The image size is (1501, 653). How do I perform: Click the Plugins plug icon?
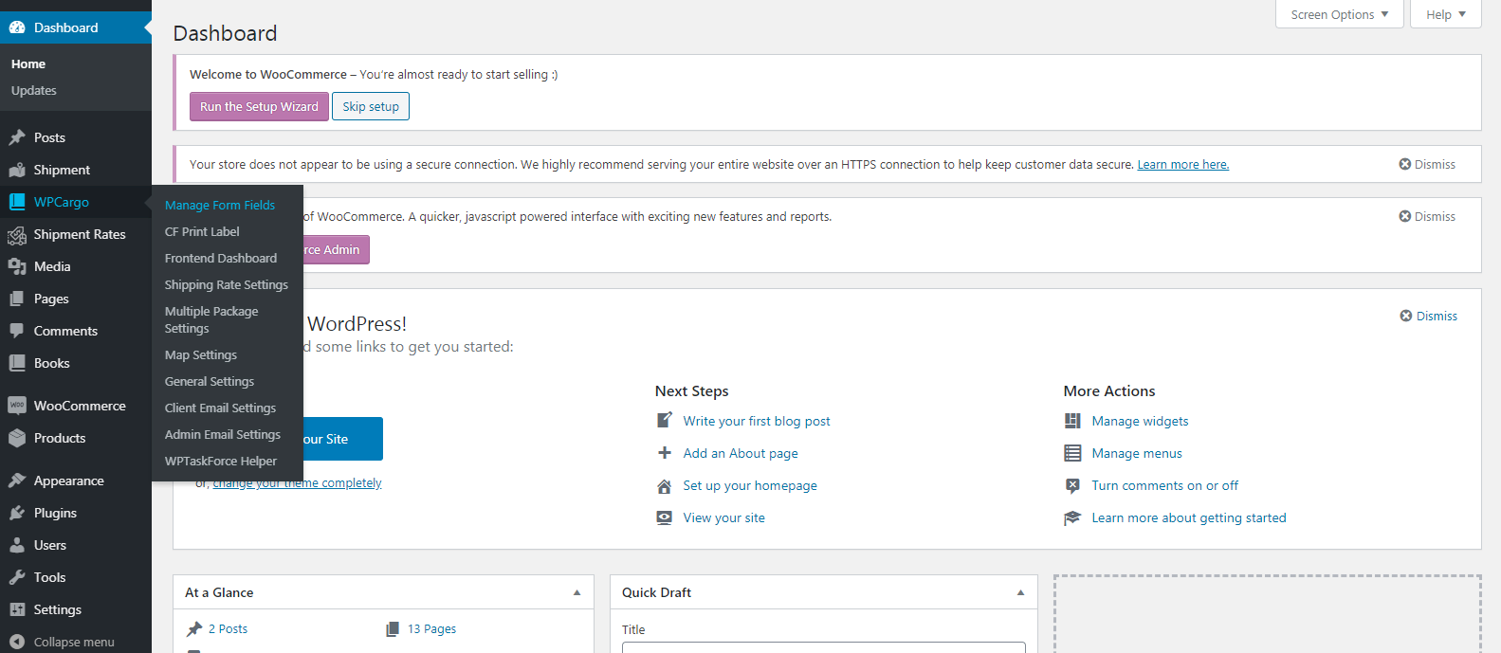tap(17, 513)
